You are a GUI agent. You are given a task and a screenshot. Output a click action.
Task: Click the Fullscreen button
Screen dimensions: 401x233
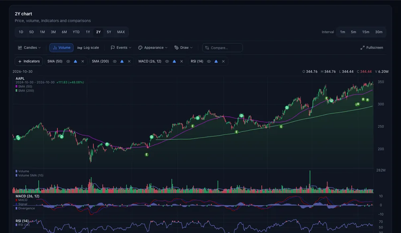point(372,48)
